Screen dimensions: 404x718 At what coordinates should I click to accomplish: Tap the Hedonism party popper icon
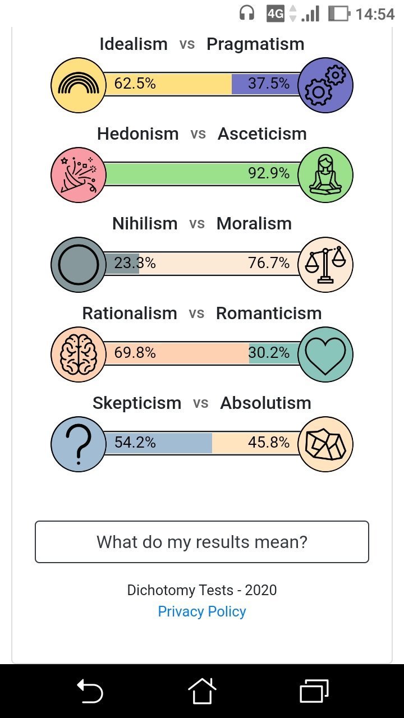point(79,174)
